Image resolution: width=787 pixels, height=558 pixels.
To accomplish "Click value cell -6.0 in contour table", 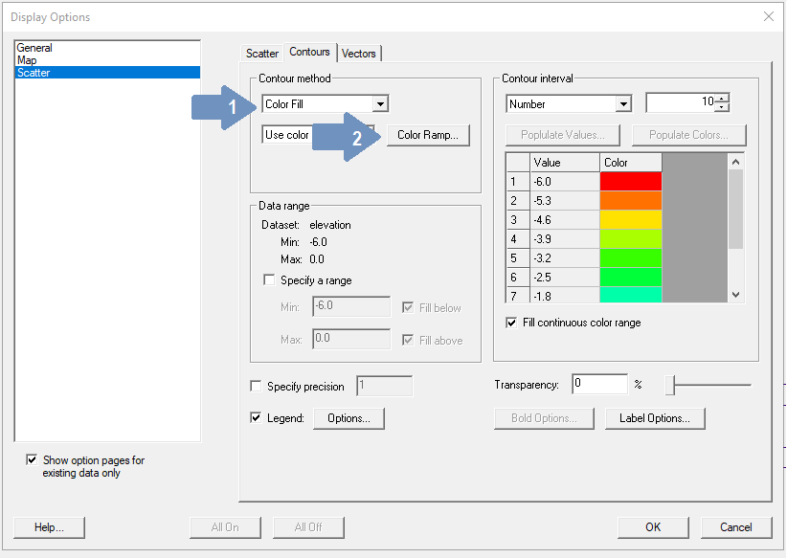I will (x=565, y=182).
